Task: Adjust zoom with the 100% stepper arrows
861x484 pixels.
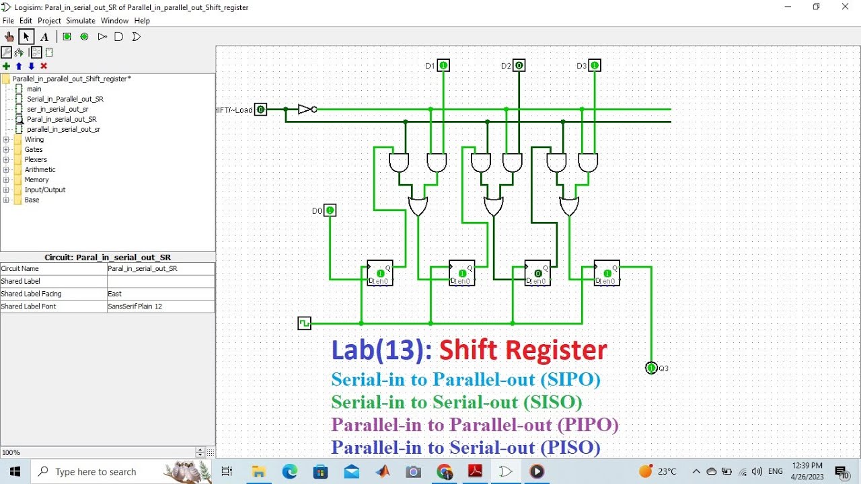Action: click(x=200, y=452)
